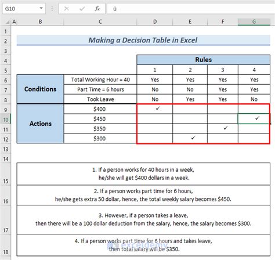Select 'No' in Part Time row, rule 1
Screen dimensions: 275x260
point(155,89)
